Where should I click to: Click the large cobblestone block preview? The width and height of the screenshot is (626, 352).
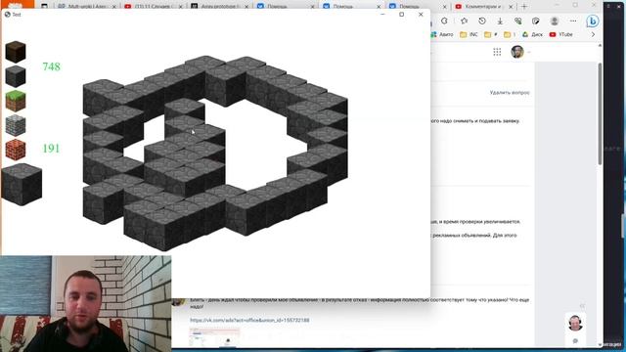[22, 185]
